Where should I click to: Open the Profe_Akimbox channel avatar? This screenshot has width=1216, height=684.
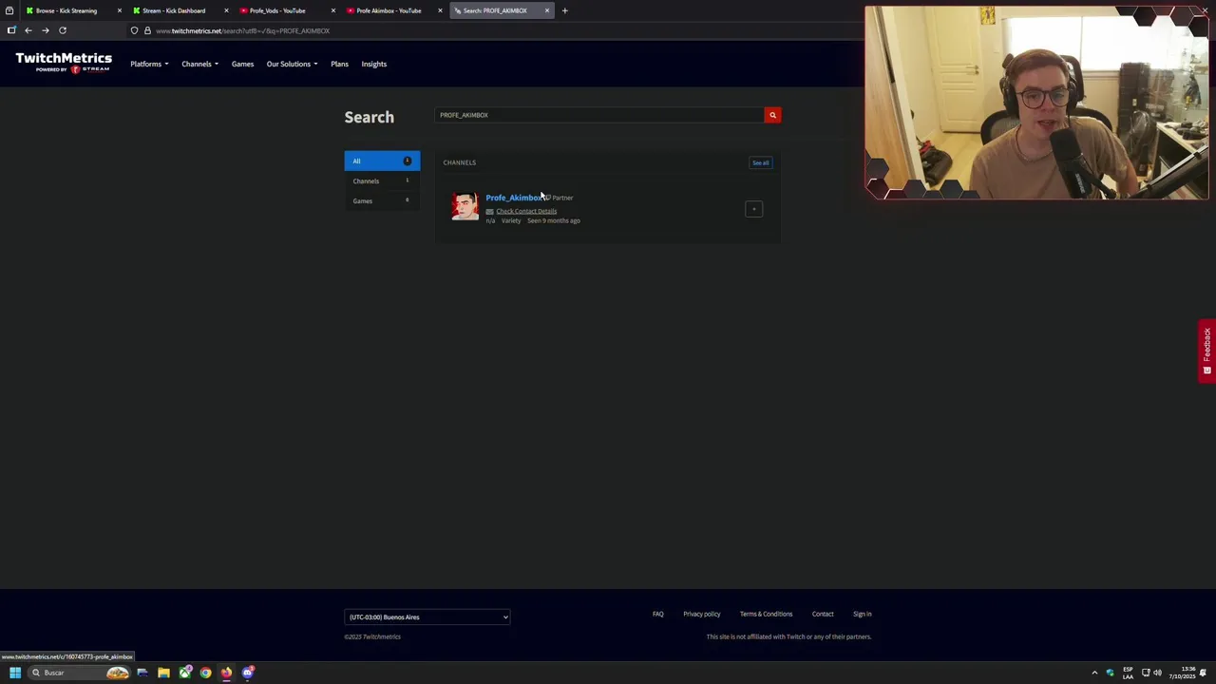[465, 207]
